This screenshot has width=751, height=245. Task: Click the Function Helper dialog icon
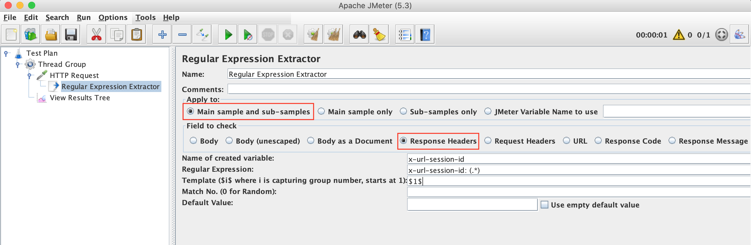[405, 35]
